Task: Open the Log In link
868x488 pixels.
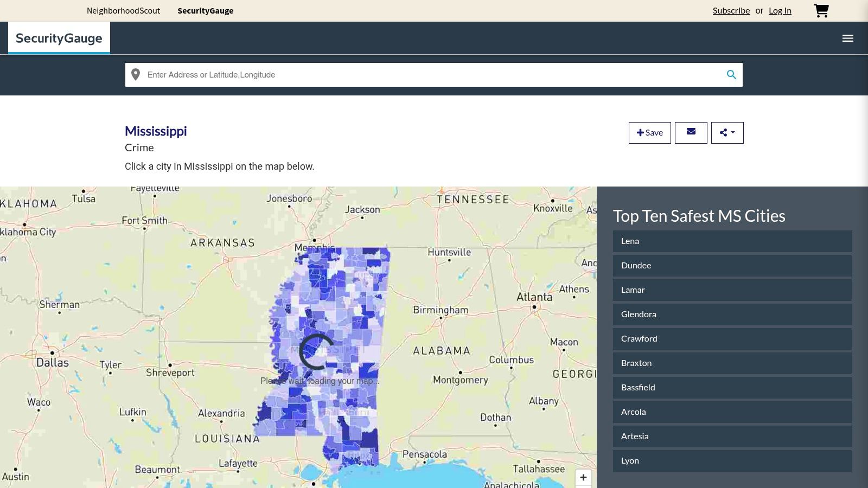Action: click(780, 11)
